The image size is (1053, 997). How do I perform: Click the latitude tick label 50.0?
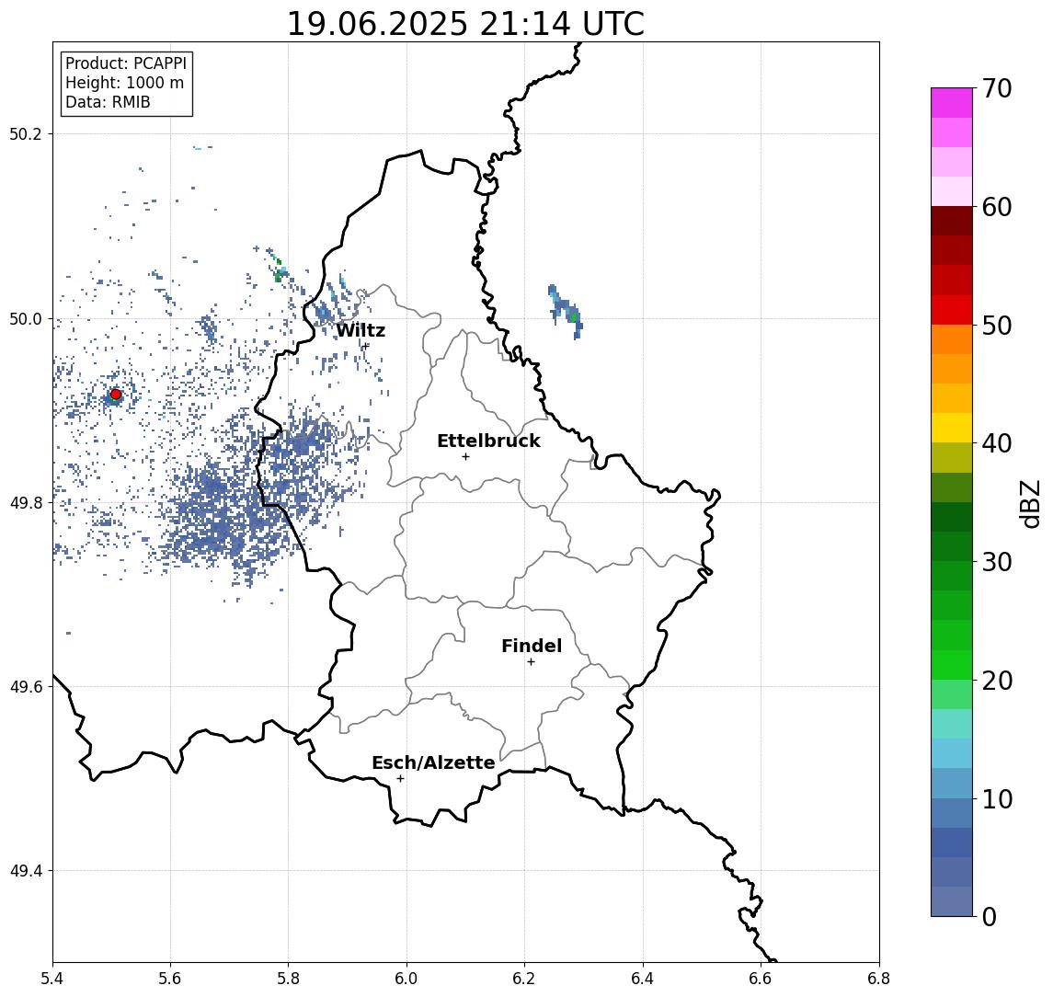coord(26,319)
